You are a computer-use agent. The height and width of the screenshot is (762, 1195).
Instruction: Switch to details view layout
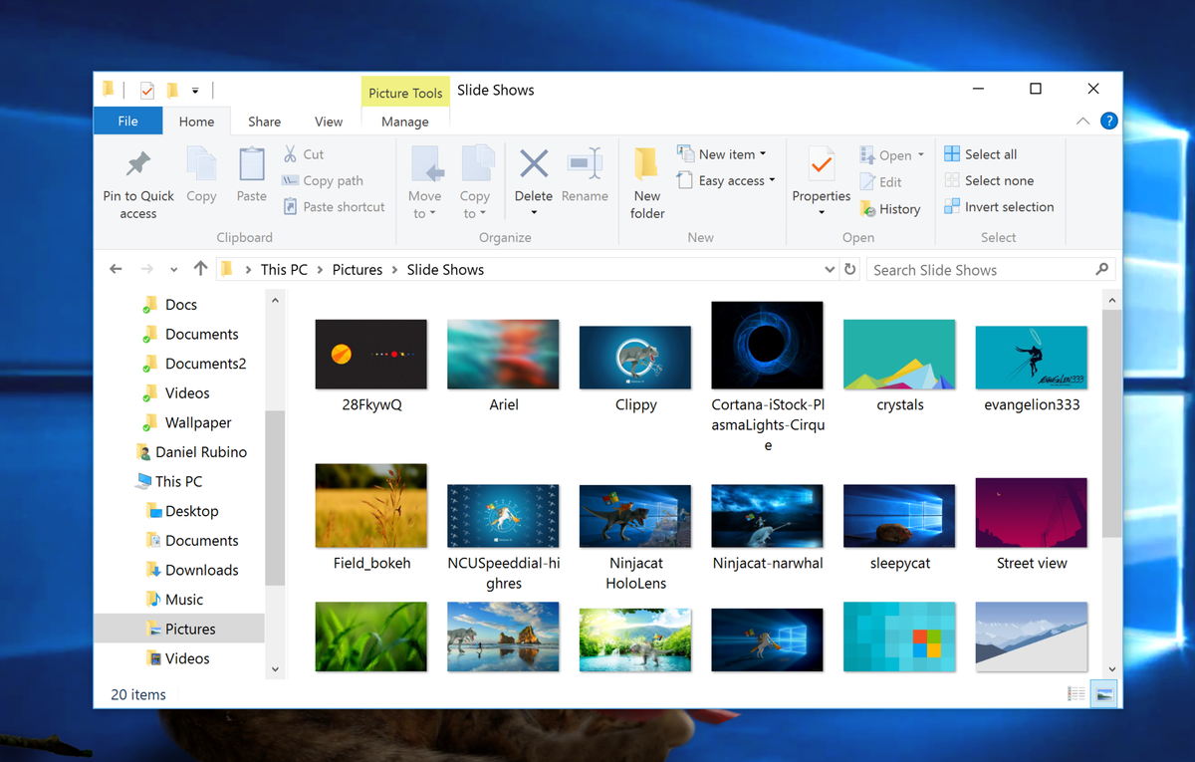pos(1075,692)
